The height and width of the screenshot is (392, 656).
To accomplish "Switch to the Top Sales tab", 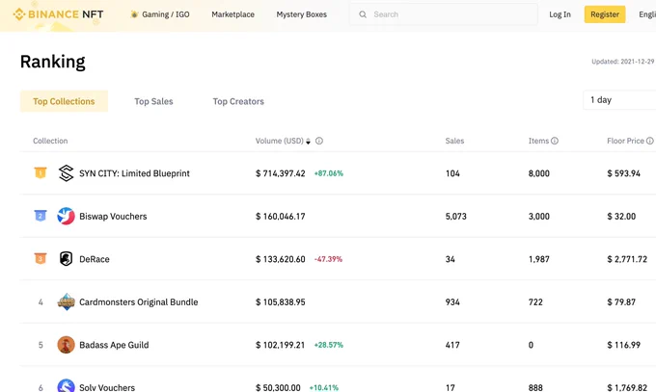I will coord(153,101).
